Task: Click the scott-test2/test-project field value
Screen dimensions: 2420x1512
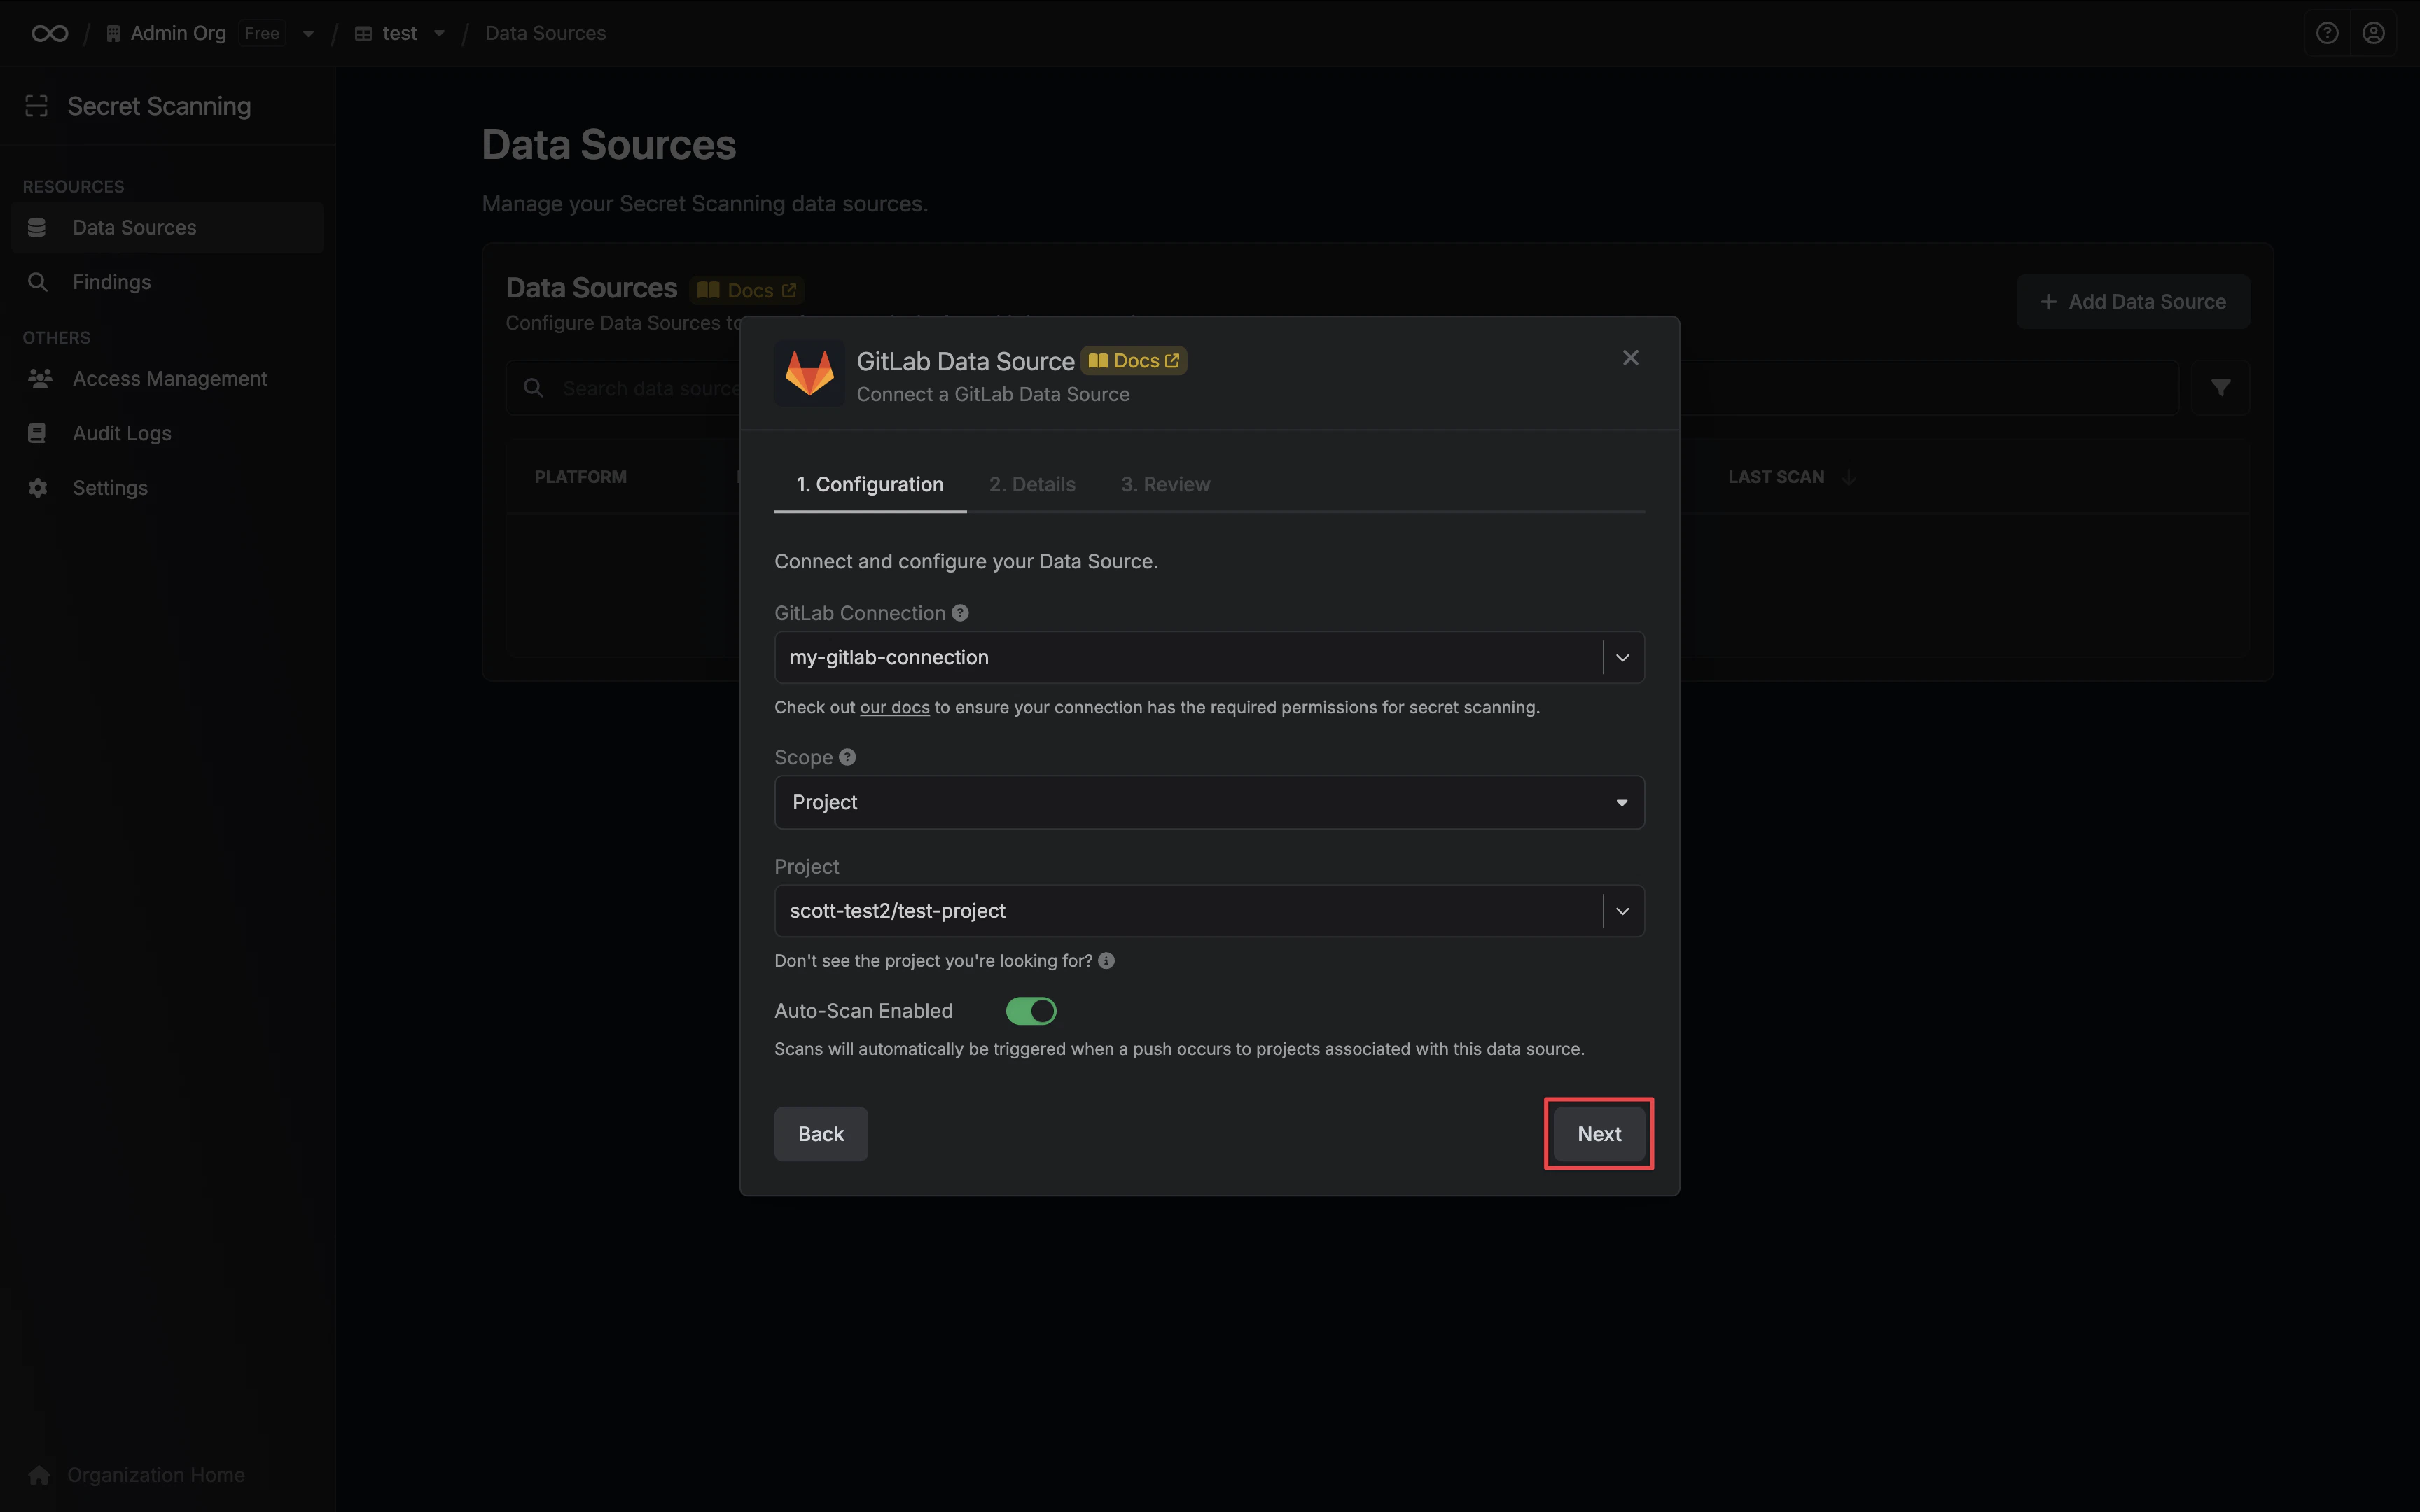Action: 897,911
